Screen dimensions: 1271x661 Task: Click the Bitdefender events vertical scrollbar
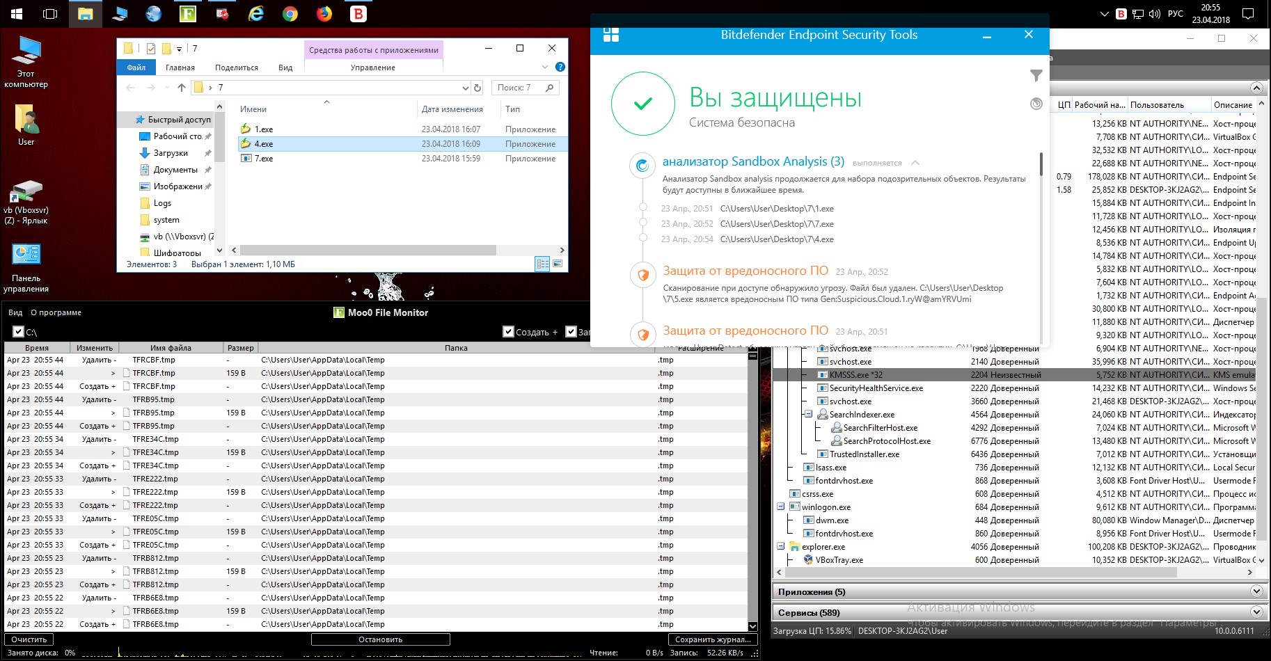[1041, 164]
